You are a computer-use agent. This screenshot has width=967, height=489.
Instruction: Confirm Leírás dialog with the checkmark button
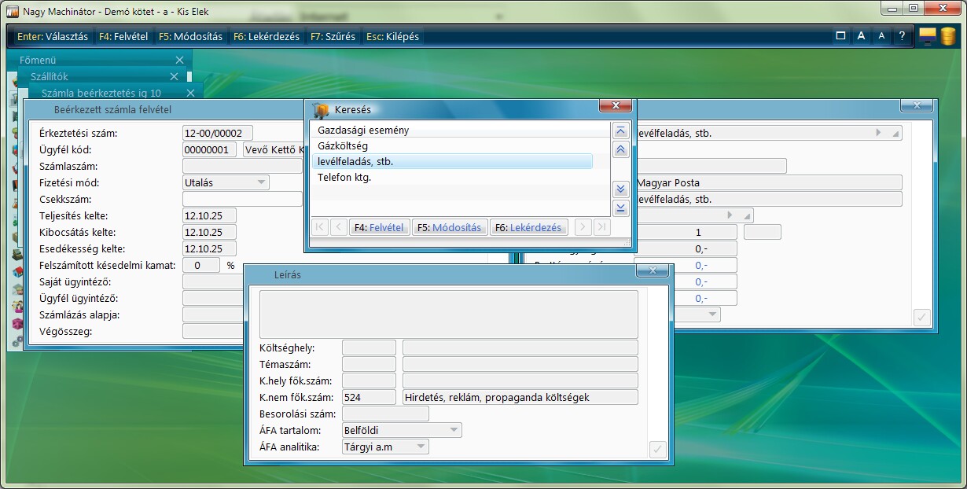(x=657, y=449)
